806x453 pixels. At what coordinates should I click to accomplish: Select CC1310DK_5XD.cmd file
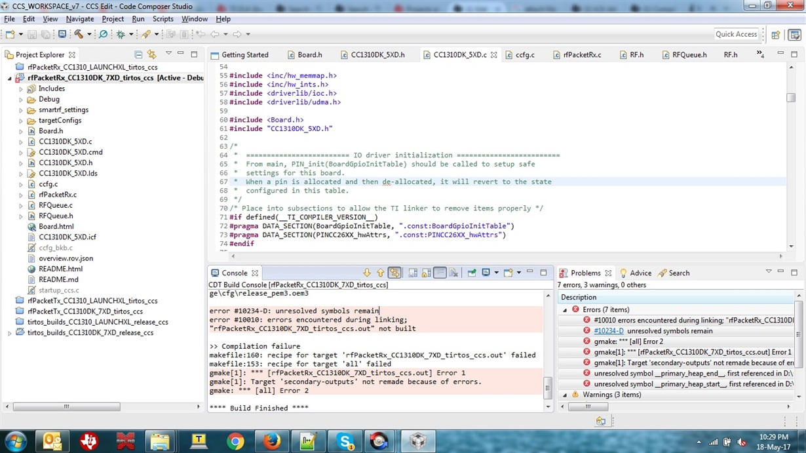(x=70, y=152)
